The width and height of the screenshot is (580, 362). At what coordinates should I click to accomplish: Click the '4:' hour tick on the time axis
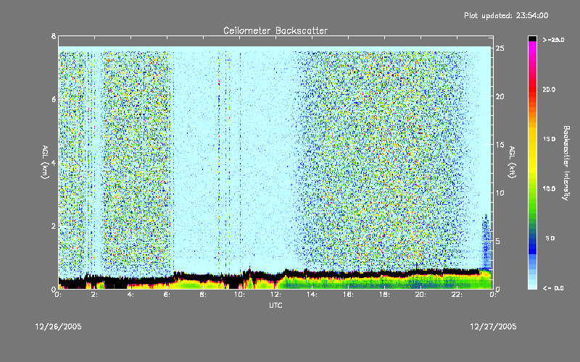click(131, 295)
